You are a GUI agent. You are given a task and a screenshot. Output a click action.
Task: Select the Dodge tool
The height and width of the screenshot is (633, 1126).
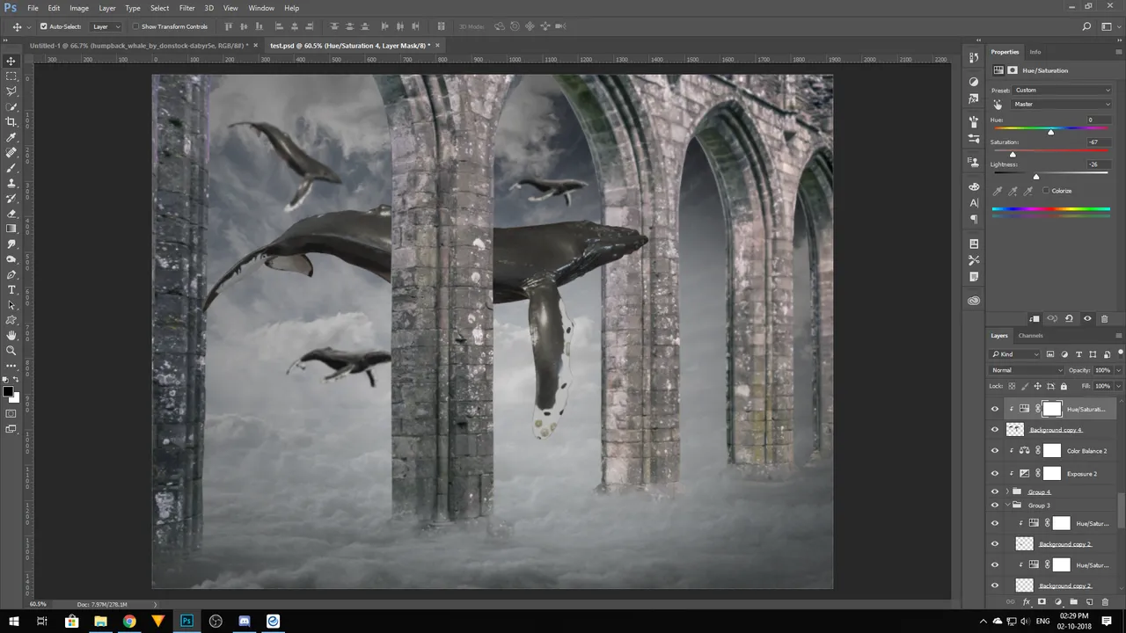[11, 259]
